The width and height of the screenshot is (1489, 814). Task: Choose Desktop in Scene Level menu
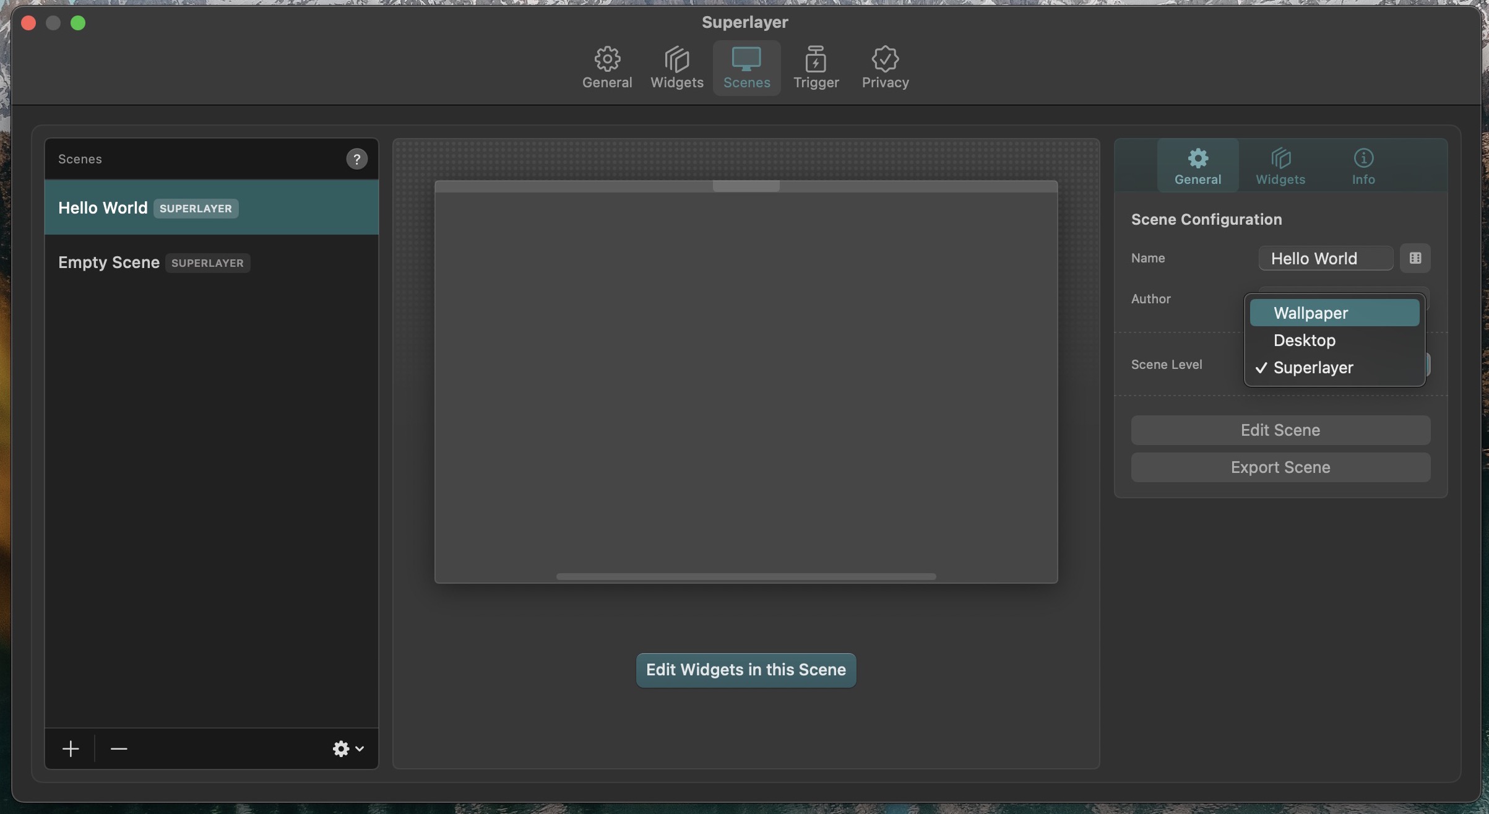(1334, 340)
